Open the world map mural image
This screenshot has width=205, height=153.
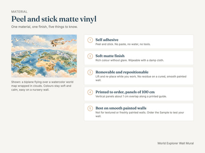pos(44,56)
